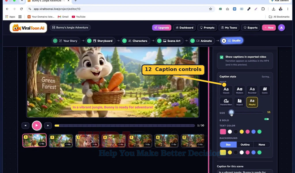The image size is (295, 173).
Task: Select scene 7 thumbnail
Action: coord(192,140)
